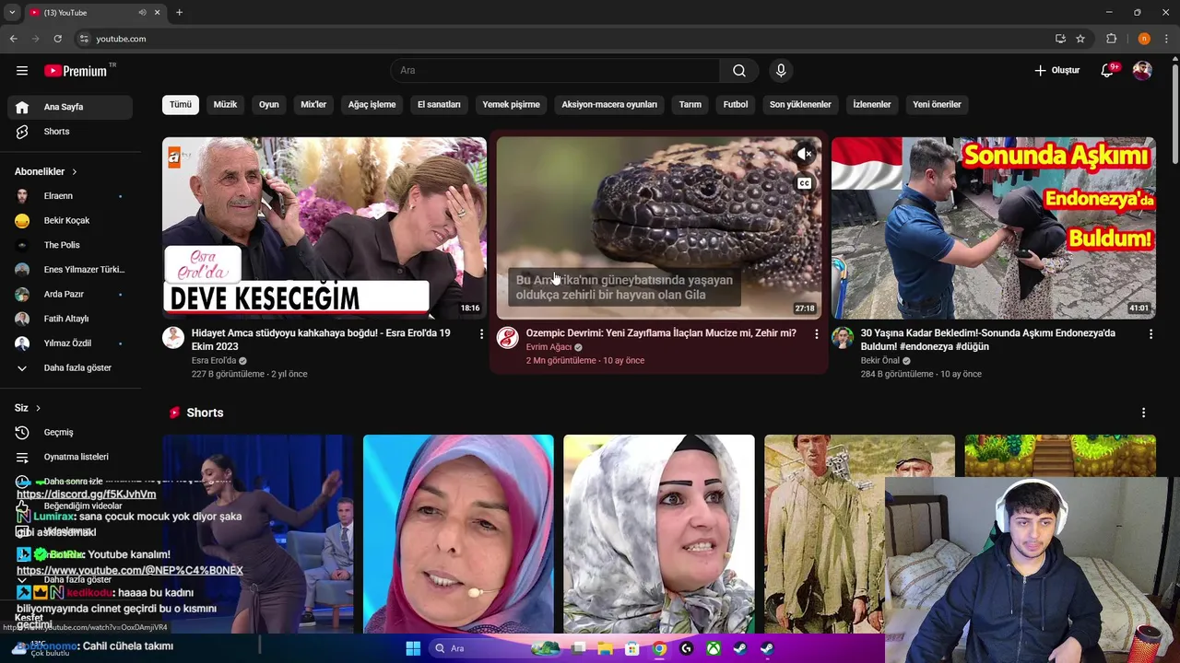Open the YouTube account avatar menu

[1142, 71]
